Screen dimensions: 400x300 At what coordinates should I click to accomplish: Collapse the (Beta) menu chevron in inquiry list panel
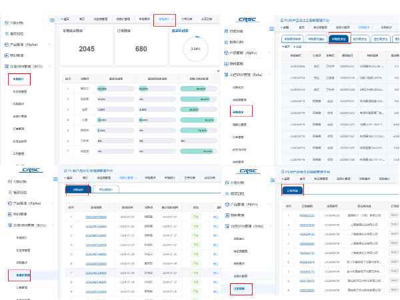point(53,225)
